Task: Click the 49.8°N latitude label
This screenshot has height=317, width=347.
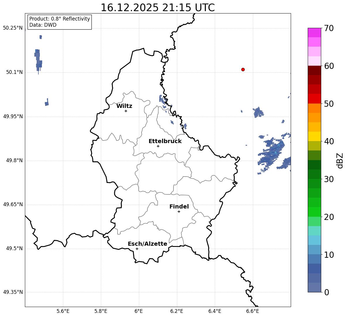Action: pos(14,160)
